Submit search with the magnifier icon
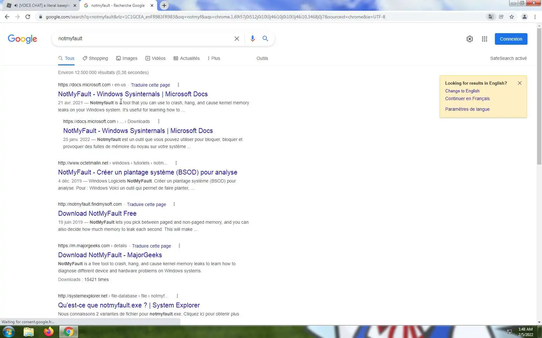The width and height of the screenshot is (542, 338). coord(265,39)
